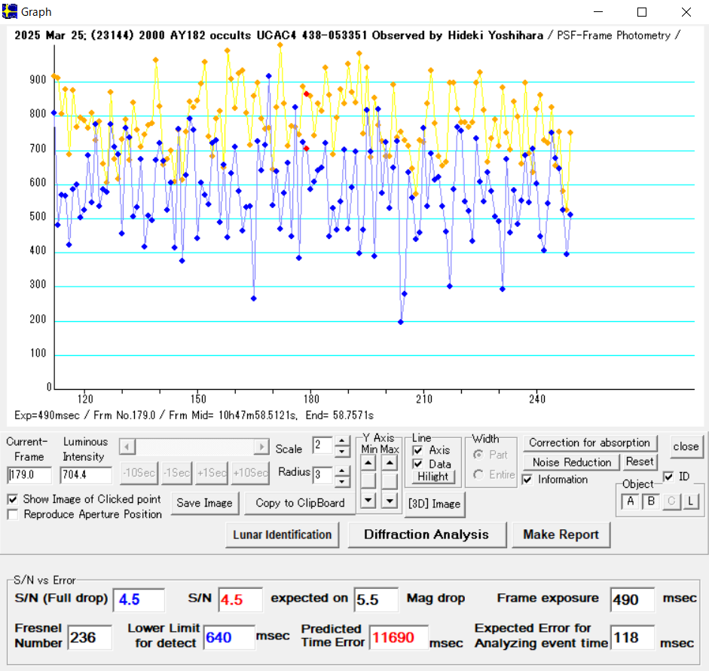Click the Current-Frame input field
The width and height of the screenshot is (709, 671).
[x=29, y=476]
